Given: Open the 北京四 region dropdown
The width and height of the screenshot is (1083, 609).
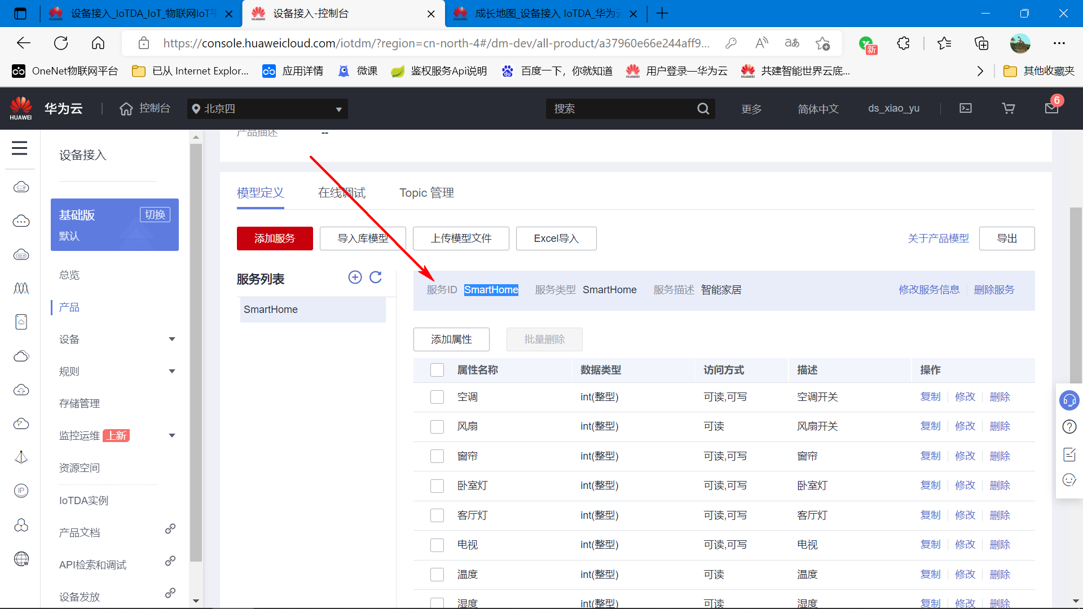Looking at the screenshot, I should (267, 109).
